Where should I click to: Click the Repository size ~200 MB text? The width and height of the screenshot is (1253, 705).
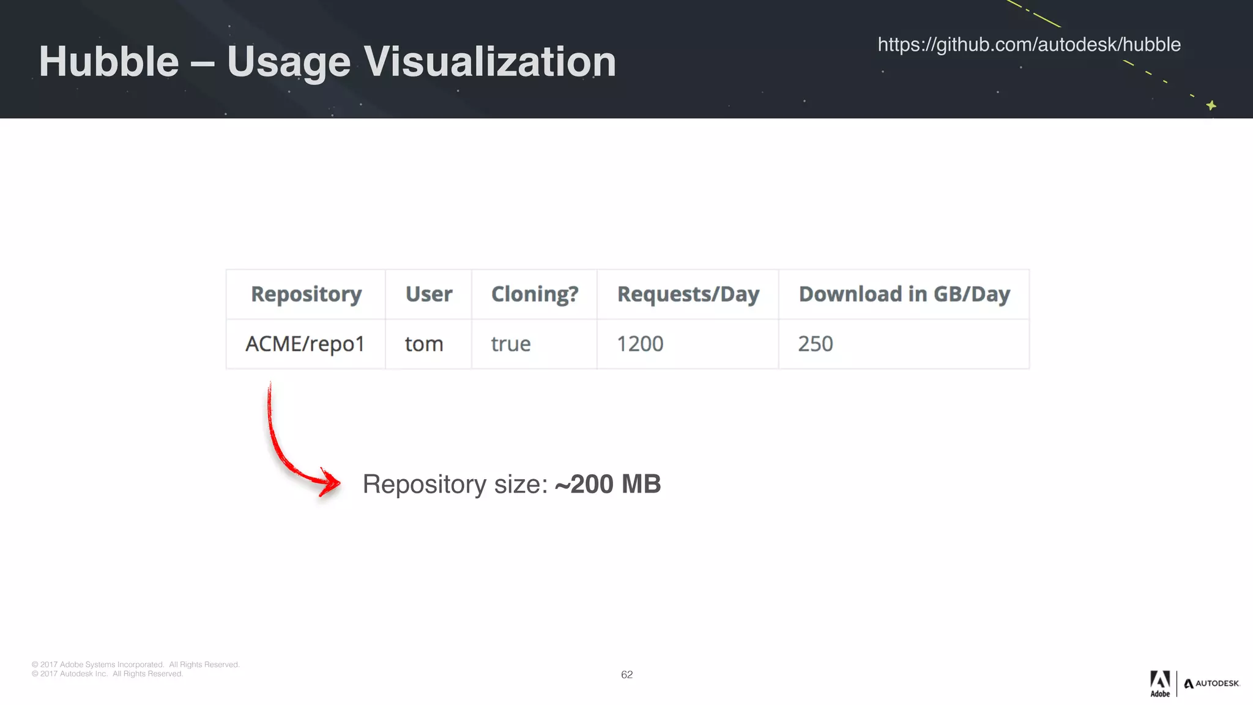511,484
